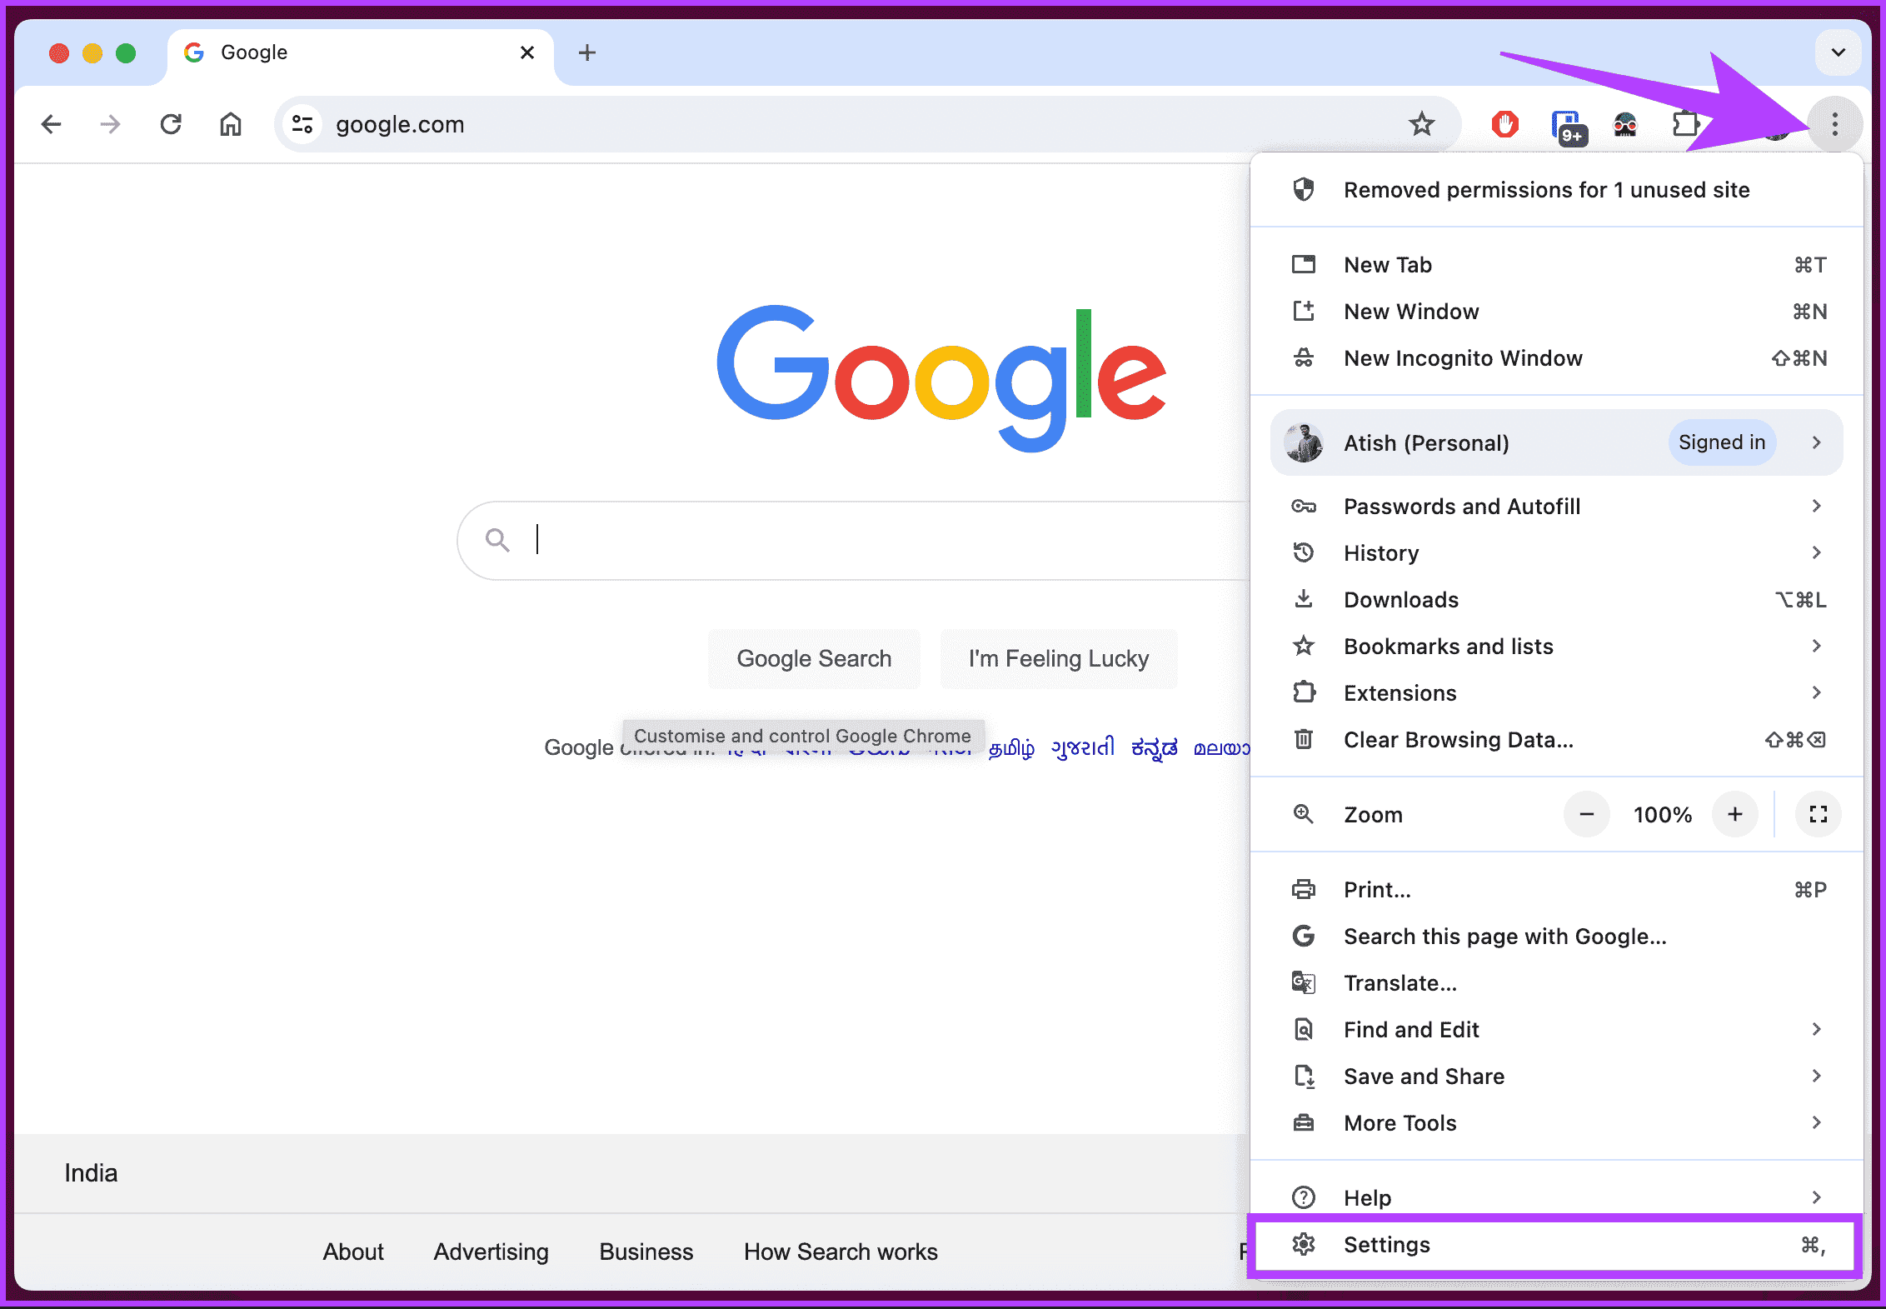Image resolution: width=1886 pixels, height=1309 pixels.
Task: Open the Extensions puzzle piece icon
Action: click(1687, 125)
